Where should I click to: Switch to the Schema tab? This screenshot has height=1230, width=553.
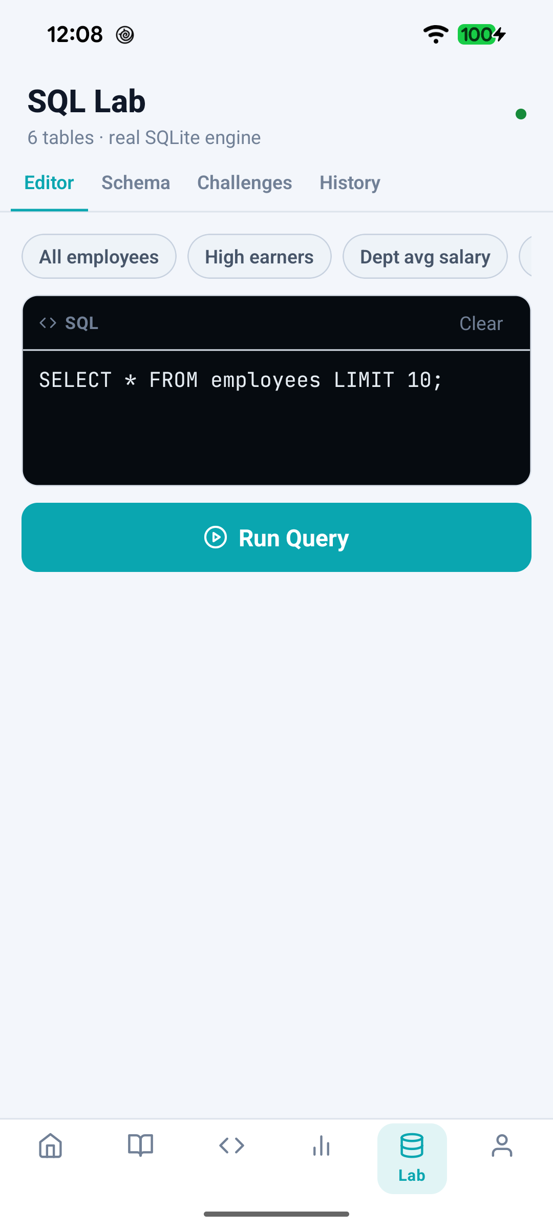pyautogui.click(x=136, y=183)
